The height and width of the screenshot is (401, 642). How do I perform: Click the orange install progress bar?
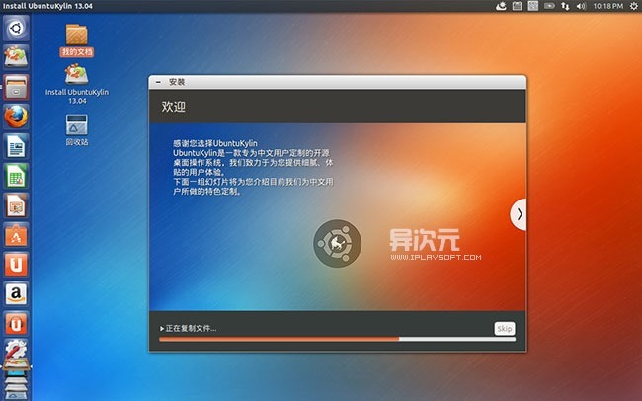(338, 339)
